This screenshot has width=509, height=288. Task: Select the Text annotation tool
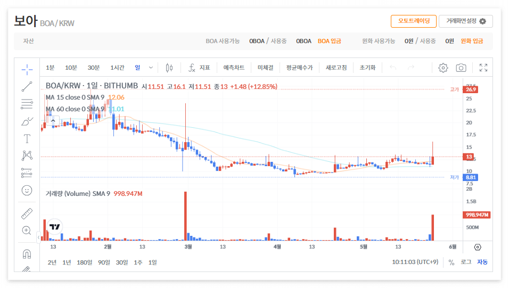tap(27, 138)
